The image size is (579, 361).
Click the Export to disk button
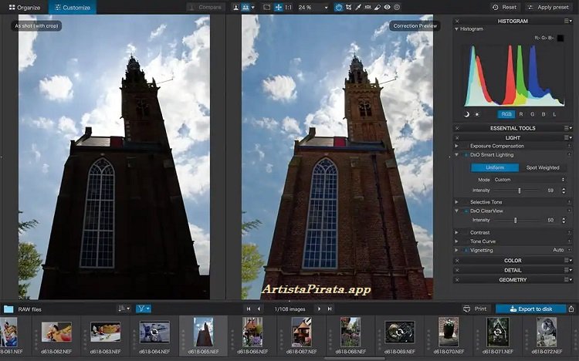click(530, 309)
